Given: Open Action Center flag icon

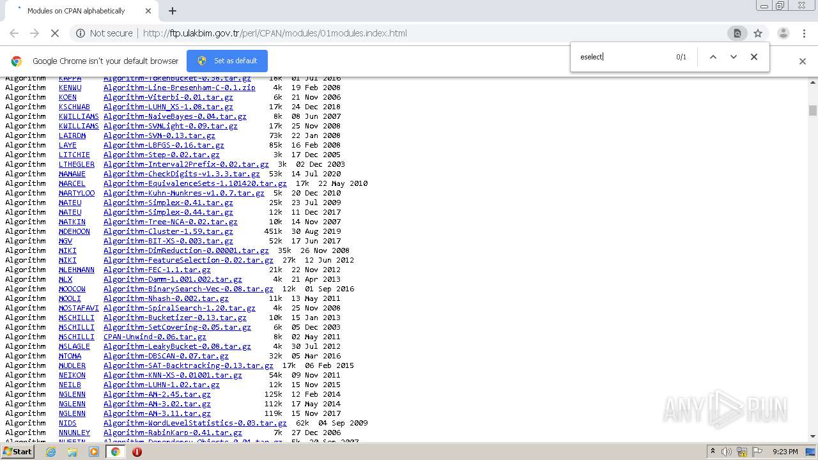Looking at the screenshot, I should (757, 452).
